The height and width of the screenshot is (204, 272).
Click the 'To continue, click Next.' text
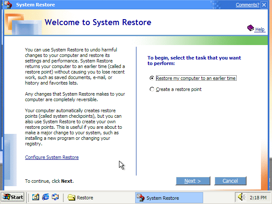click(49, 181)
